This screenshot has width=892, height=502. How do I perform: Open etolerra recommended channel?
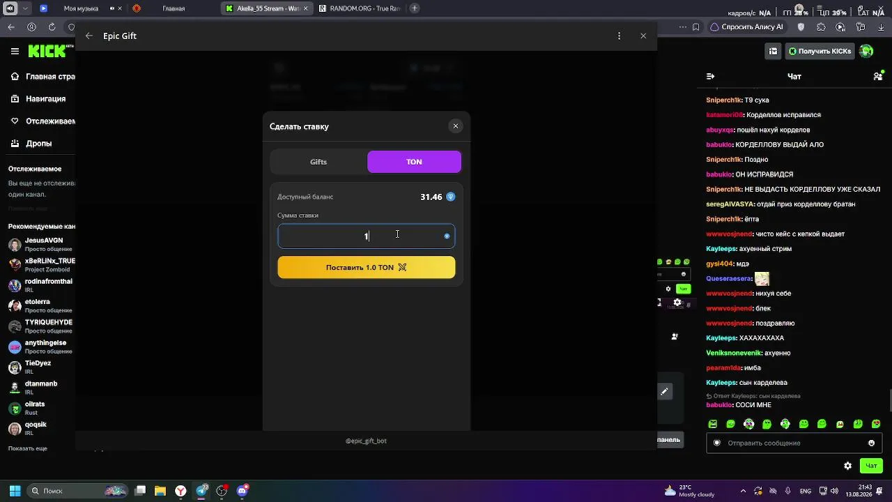tap(40, 306)
